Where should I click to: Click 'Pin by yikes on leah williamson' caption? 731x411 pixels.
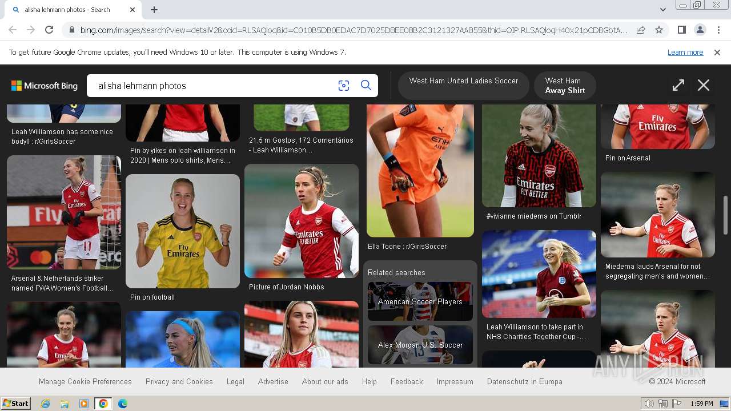[x=183, y=155]
